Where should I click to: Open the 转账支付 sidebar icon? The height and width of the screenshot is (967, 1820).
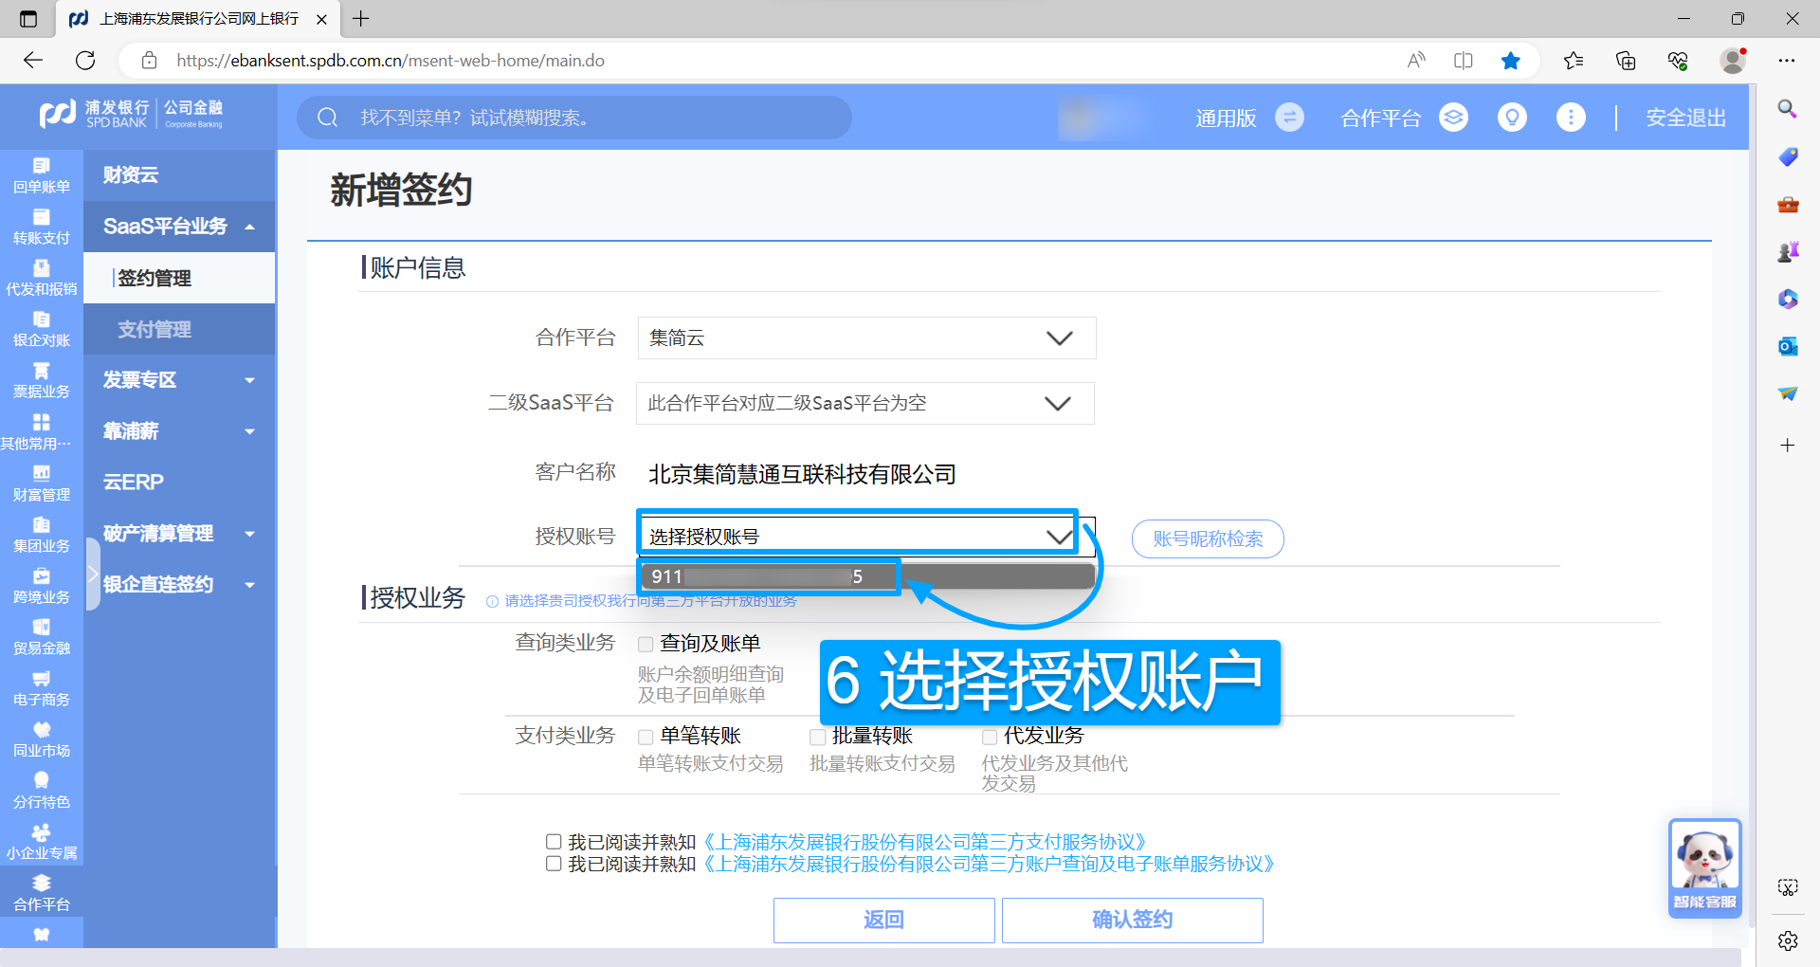pyautogui.click(x=42, y=227)
